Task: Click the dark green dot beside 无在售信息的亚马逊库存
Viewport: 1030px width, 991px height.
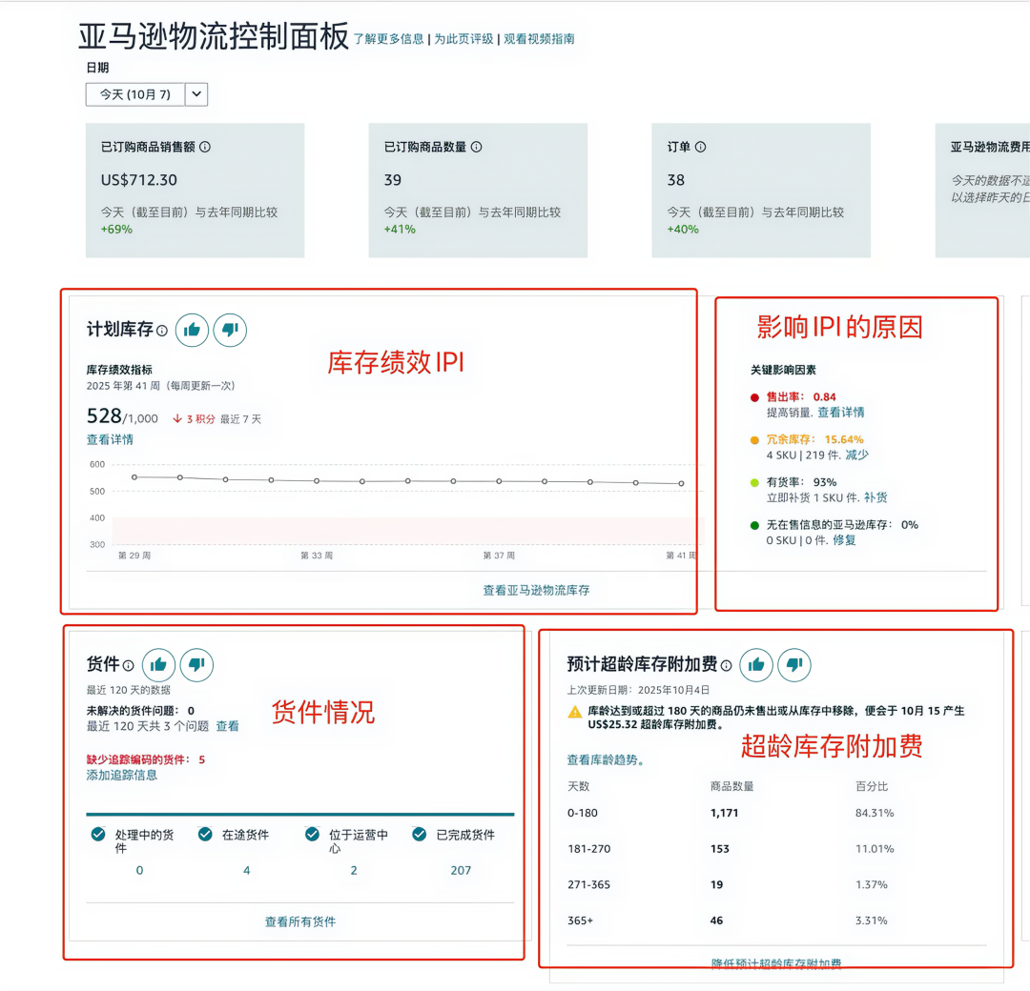Action: pyautogui.click(x=754, y=525)
